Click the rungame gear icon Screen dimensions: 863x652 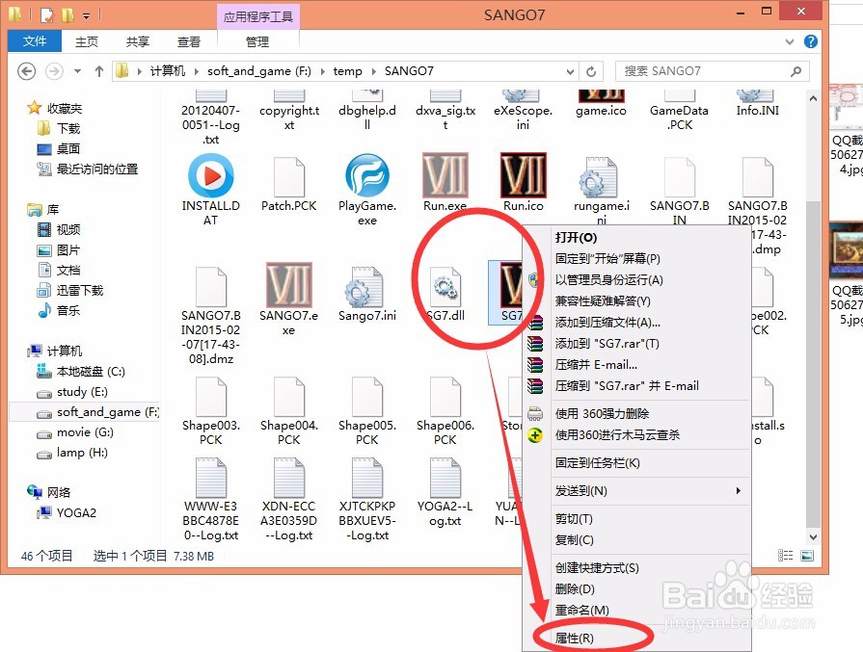coord(600,181)
